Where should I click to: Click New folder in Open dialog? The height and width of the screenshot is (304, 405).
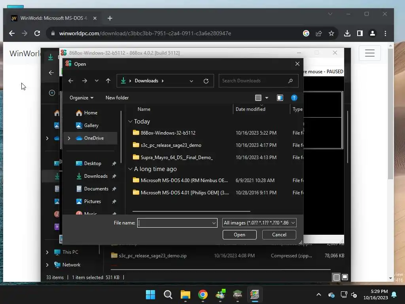[x=117, y=98]
